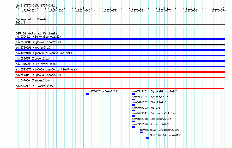The image size is (232, 148).
Task: Select blue block under nsv3558915
Action: tap(133, 121)
